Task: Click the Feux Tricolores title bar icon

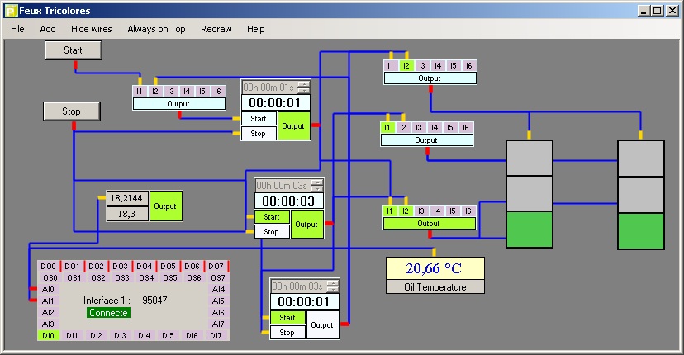Action: (10, 10)
